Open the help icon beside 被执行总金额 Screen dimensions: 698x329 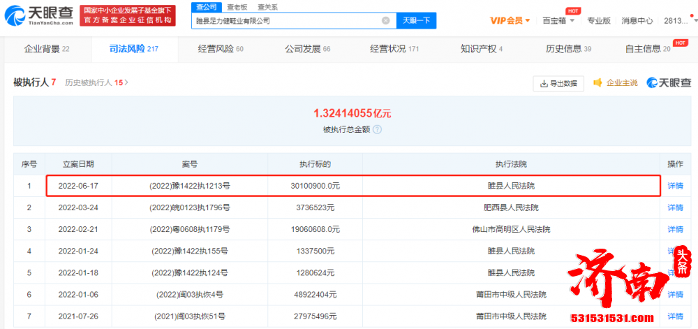tap(377, 130)
